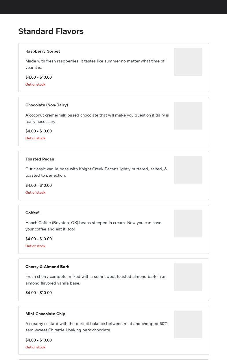This screenshot has height=360, width=227.
Task: Click the Chocolate (Non-Dairy) description text
Action: (x=97, y=118)
